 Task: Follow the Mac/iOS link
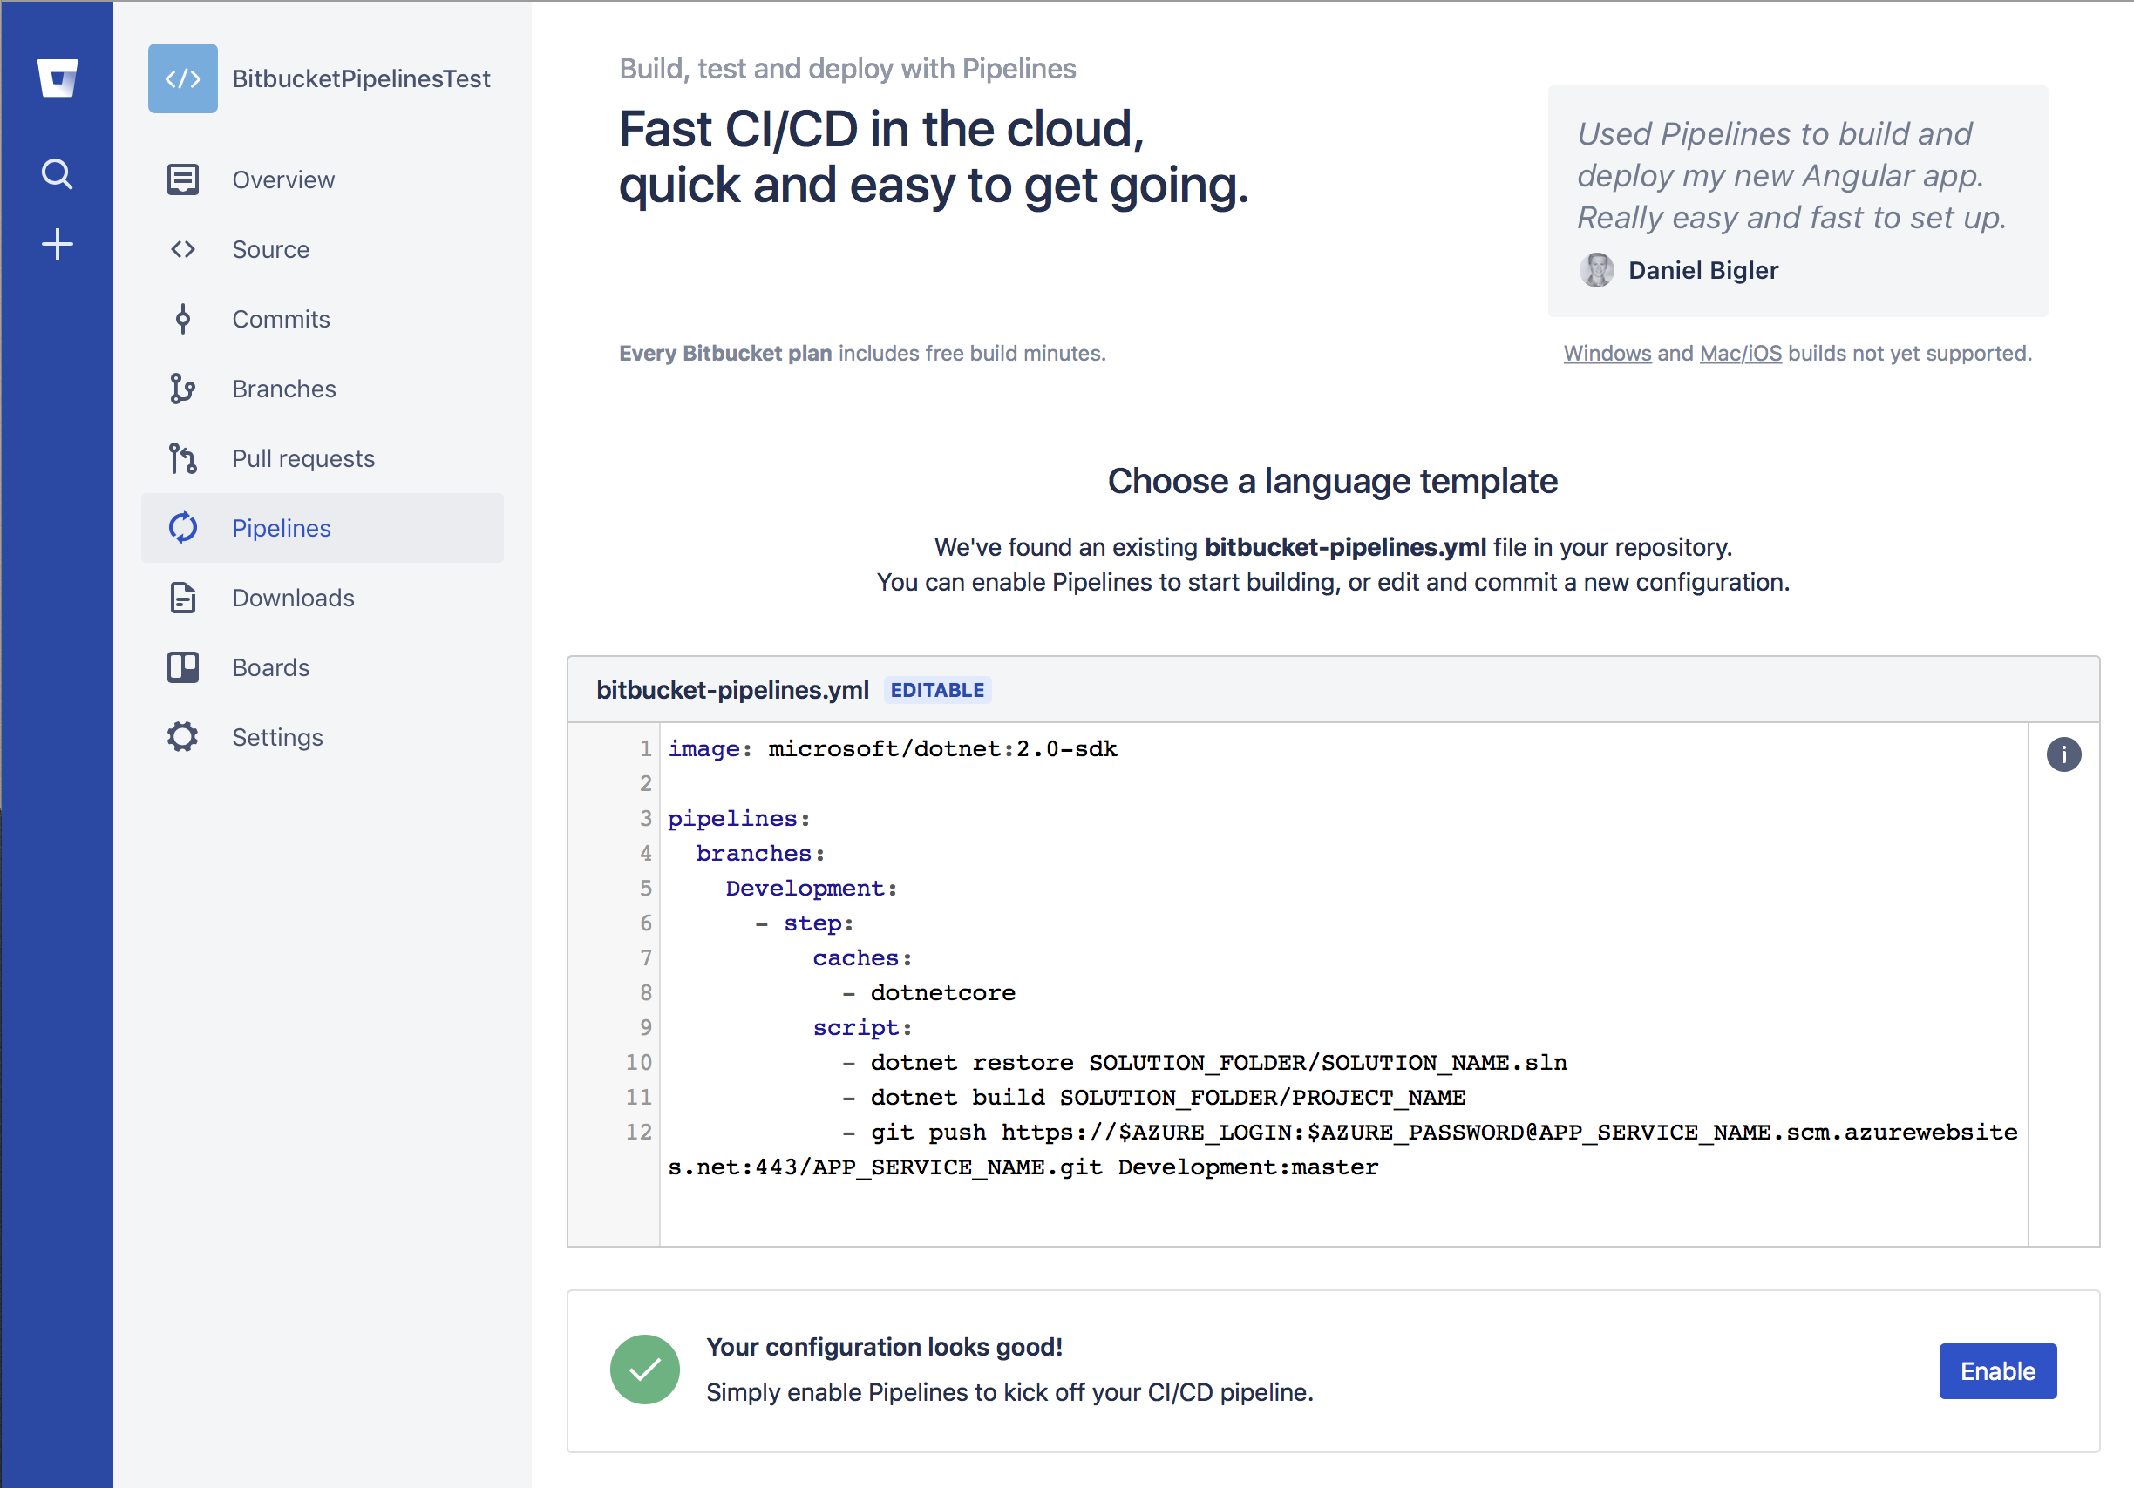(x=1740, y=354)
